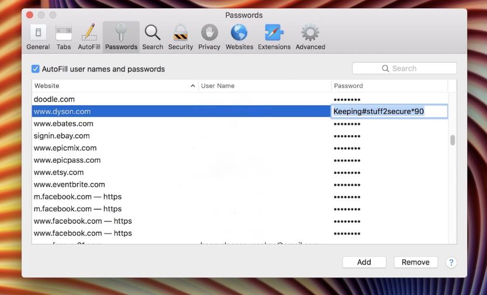Select the Passwords tab in toolbar
Screen dimensions: 487x295
(x=121, y=37)
